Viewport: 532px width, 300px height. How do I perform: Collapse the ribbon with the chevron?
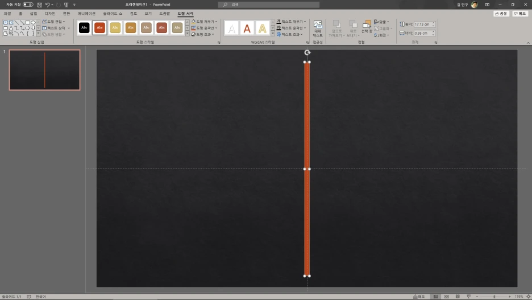click(x=528, y=43)
